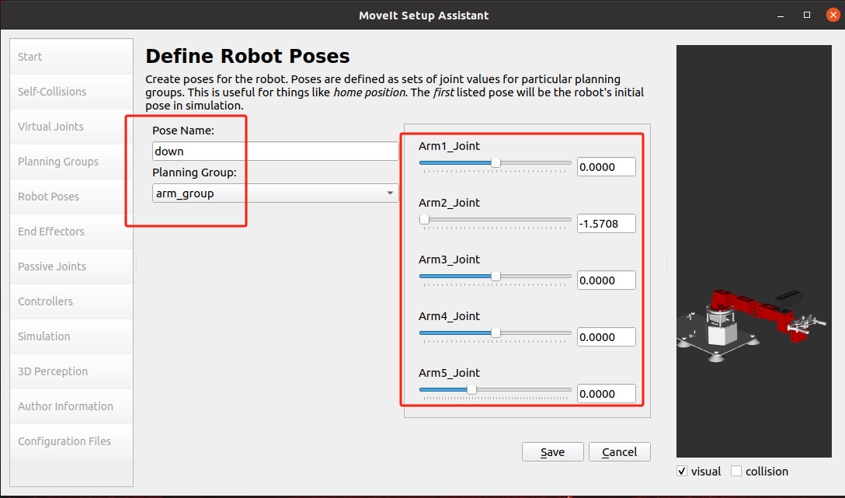Cancel the pose editing

[x=620, y=452]
